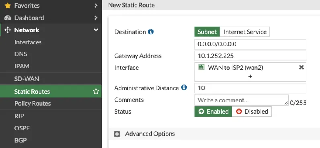This screenshot has width=320, height=148.
Task: Select Subnet destination type
Action: tap(207, 32)
